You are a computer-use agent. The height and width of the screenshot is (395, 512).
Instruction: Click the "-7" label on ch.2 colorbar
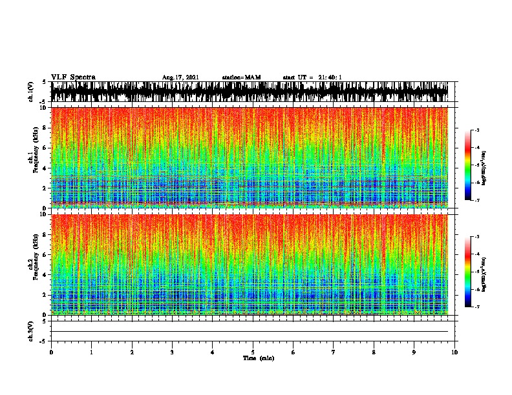tap(476, 307)
